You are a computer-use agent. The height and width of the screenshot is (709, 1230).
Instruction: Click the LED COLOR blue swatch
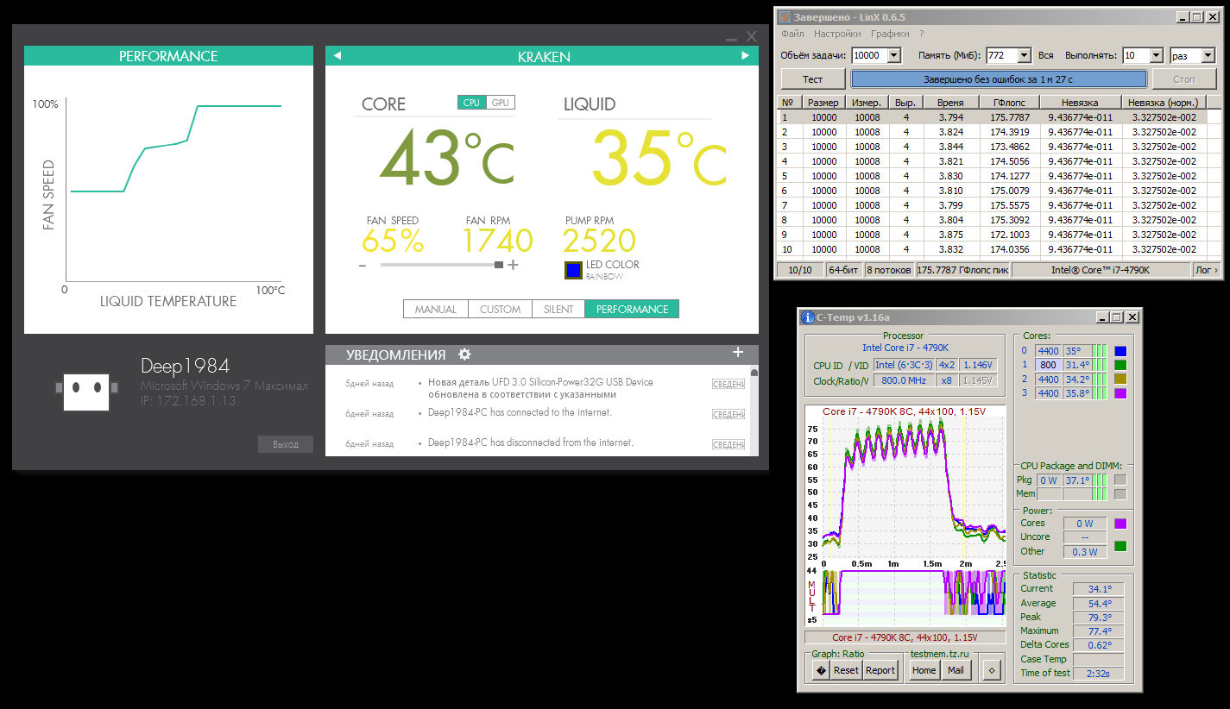573,270
